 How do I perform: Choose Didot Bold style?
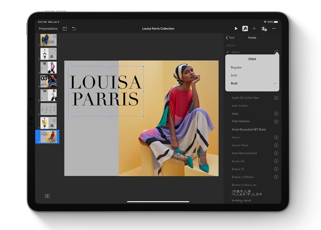click(x=252, y=83)
